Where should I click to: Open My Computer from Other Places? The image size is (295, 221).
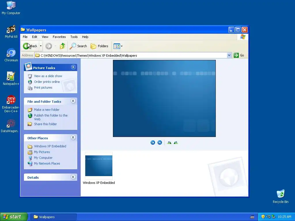point(43,158)
